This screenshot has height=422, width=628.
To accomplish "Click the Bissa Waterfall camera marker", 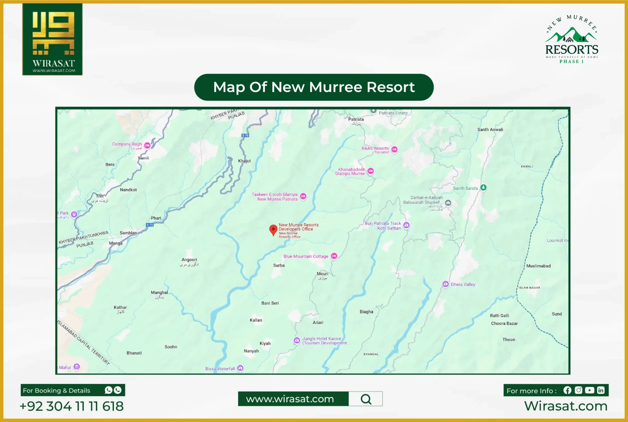I will coord(240,368).
